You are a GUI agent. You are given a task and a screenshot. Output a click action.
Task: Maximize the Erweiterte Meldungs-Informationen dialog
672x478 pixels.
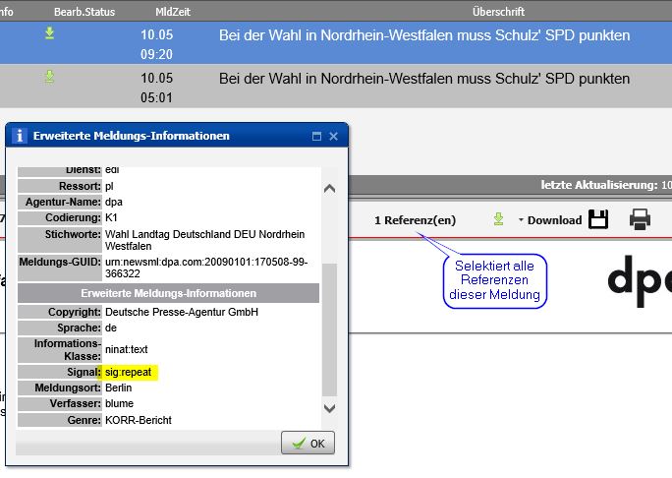click(316, 136)
